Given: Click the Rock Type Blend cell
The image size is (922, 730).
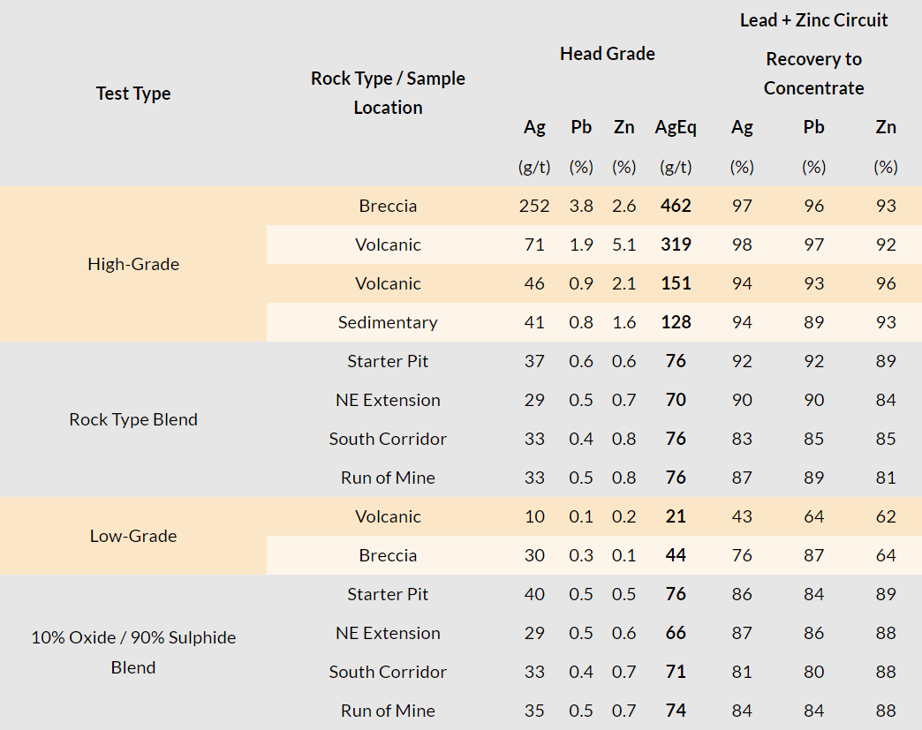Looking at the screenshot, I should (x=133, y=419).
